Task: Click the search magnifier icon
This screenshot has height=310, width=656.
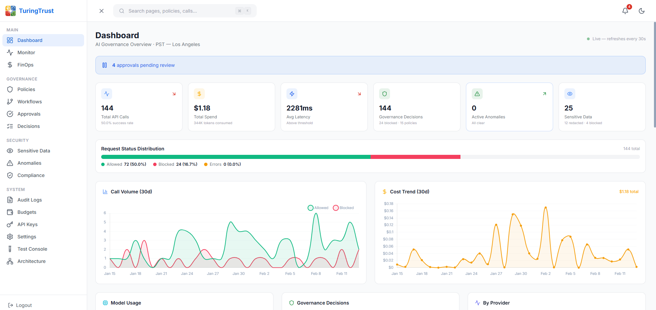Action: pyautogui.click(x=122, y=11)
